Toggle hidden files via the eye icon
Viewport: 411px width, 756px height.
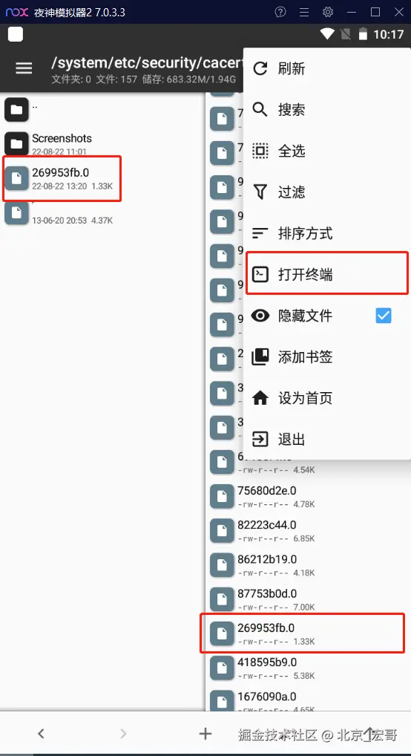point(260,316)
